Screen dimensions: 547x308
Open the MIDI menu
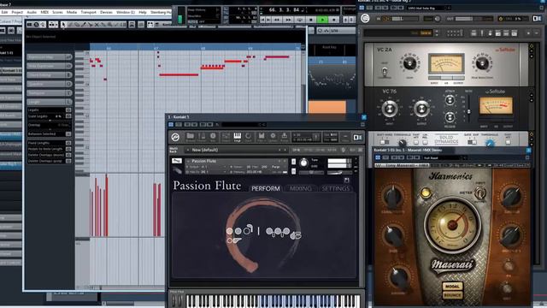coord(44,12)
